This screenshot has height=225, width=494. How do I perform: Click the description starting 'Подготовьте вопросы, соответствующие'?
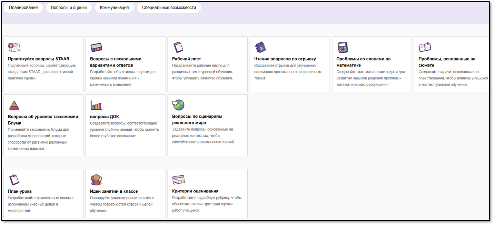click(42, 72)
